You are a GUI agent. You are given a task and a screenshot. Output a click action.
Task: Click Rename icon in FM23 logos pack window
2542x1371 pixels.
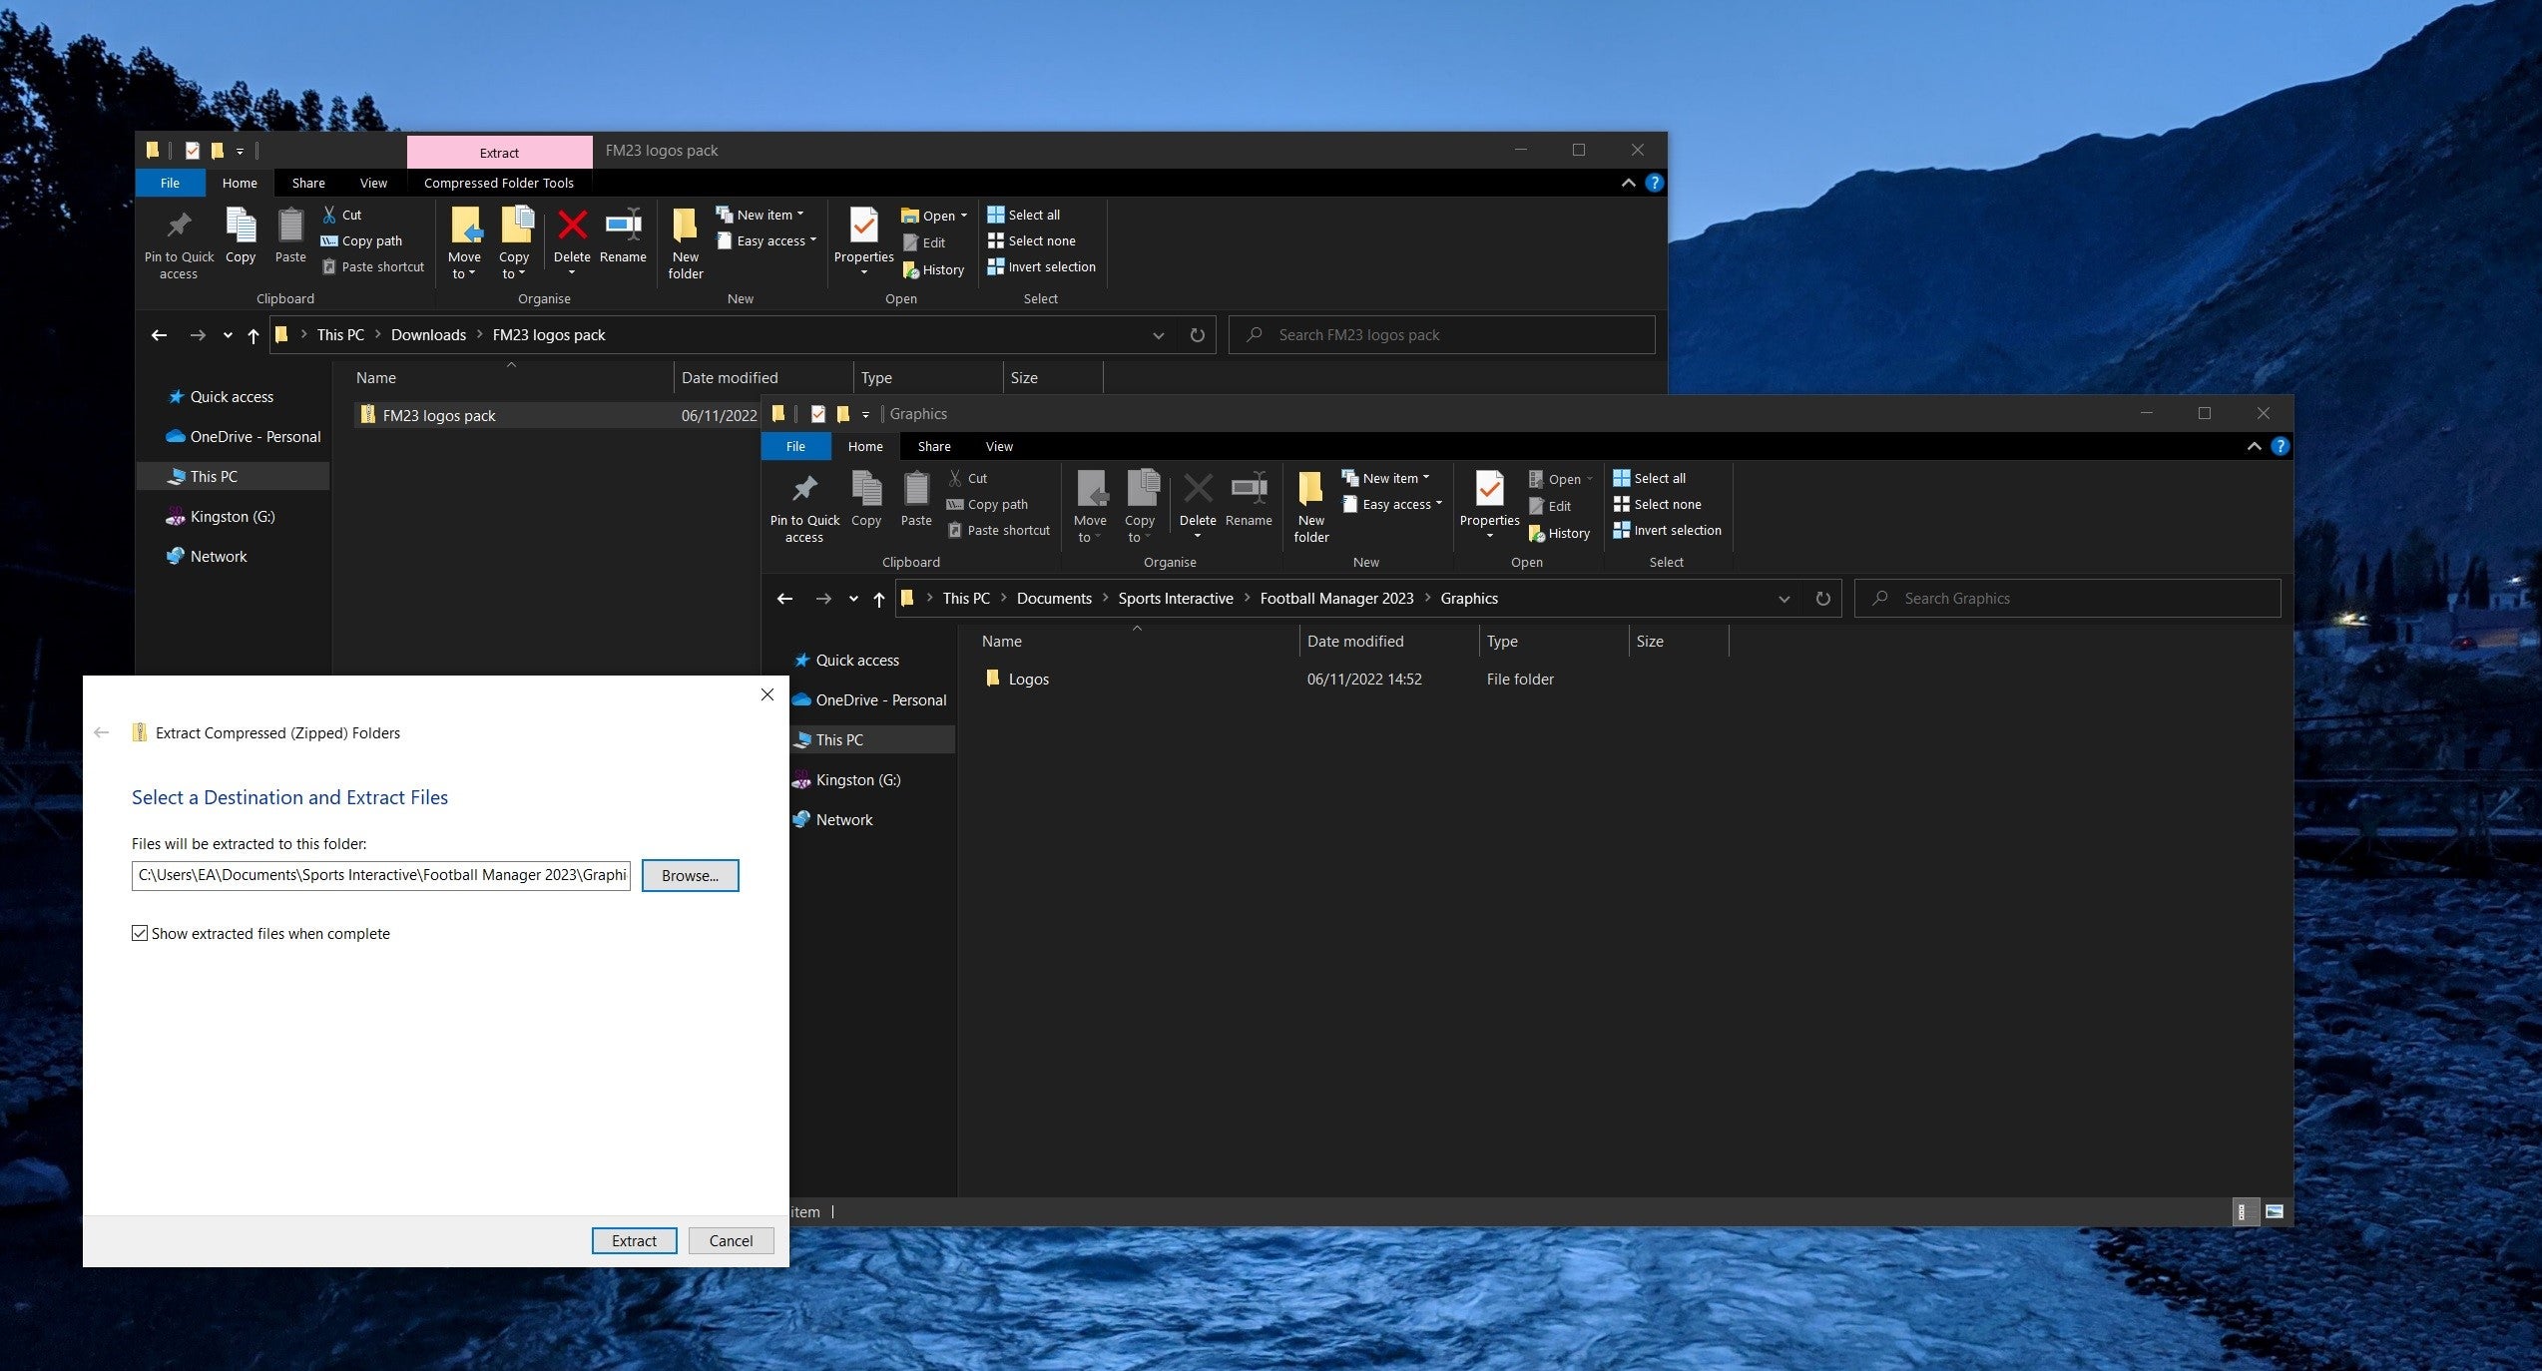coord(623,226)
